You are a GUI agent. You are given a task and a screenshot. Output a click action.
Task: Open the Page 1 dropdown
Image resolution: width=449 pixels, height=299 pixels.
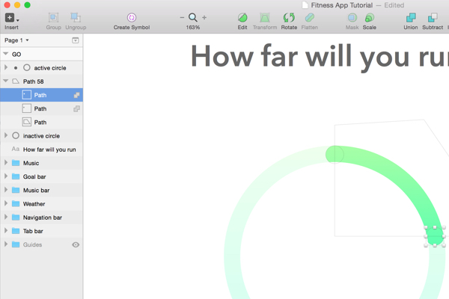click(x=16, y=40)
